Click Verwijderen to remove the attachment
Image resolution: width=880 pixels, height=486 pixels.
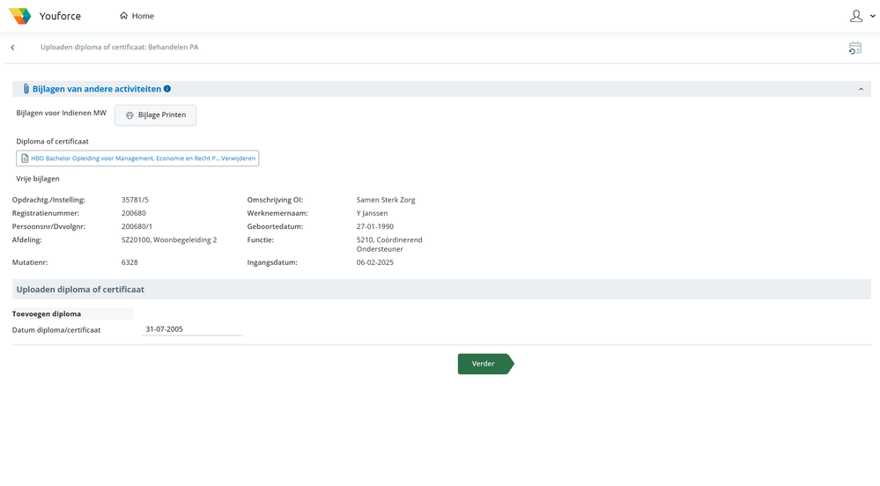238,158
